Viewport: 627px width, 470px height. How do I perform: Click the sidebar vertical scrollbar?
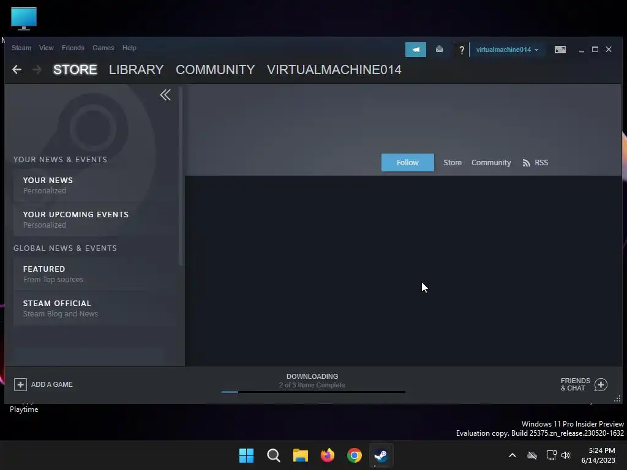pos(181,176)
